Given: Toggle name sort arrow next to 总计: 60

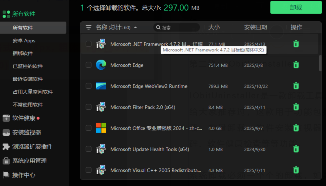Looking at the screenshot, I should [x=136, y=28].
